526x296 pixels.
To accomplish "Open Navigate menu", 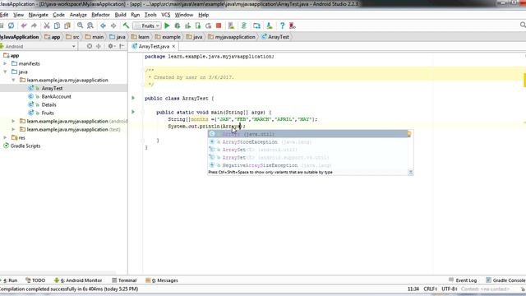I will [x=39, y=15].
